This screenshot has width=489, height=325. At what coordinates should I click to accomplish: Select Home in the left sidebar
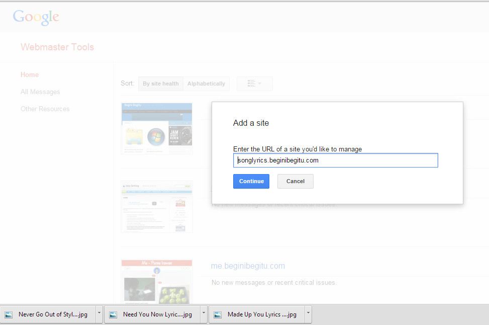pyautogui.click(x=30, y=74)
